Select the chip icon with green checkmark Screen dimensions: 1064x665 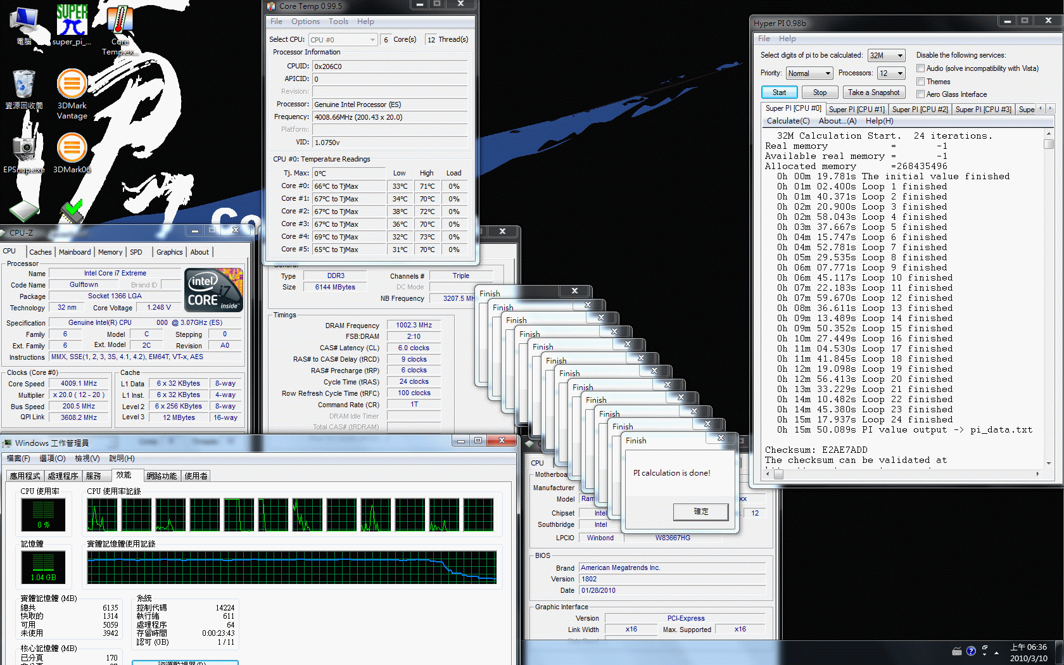72,211
